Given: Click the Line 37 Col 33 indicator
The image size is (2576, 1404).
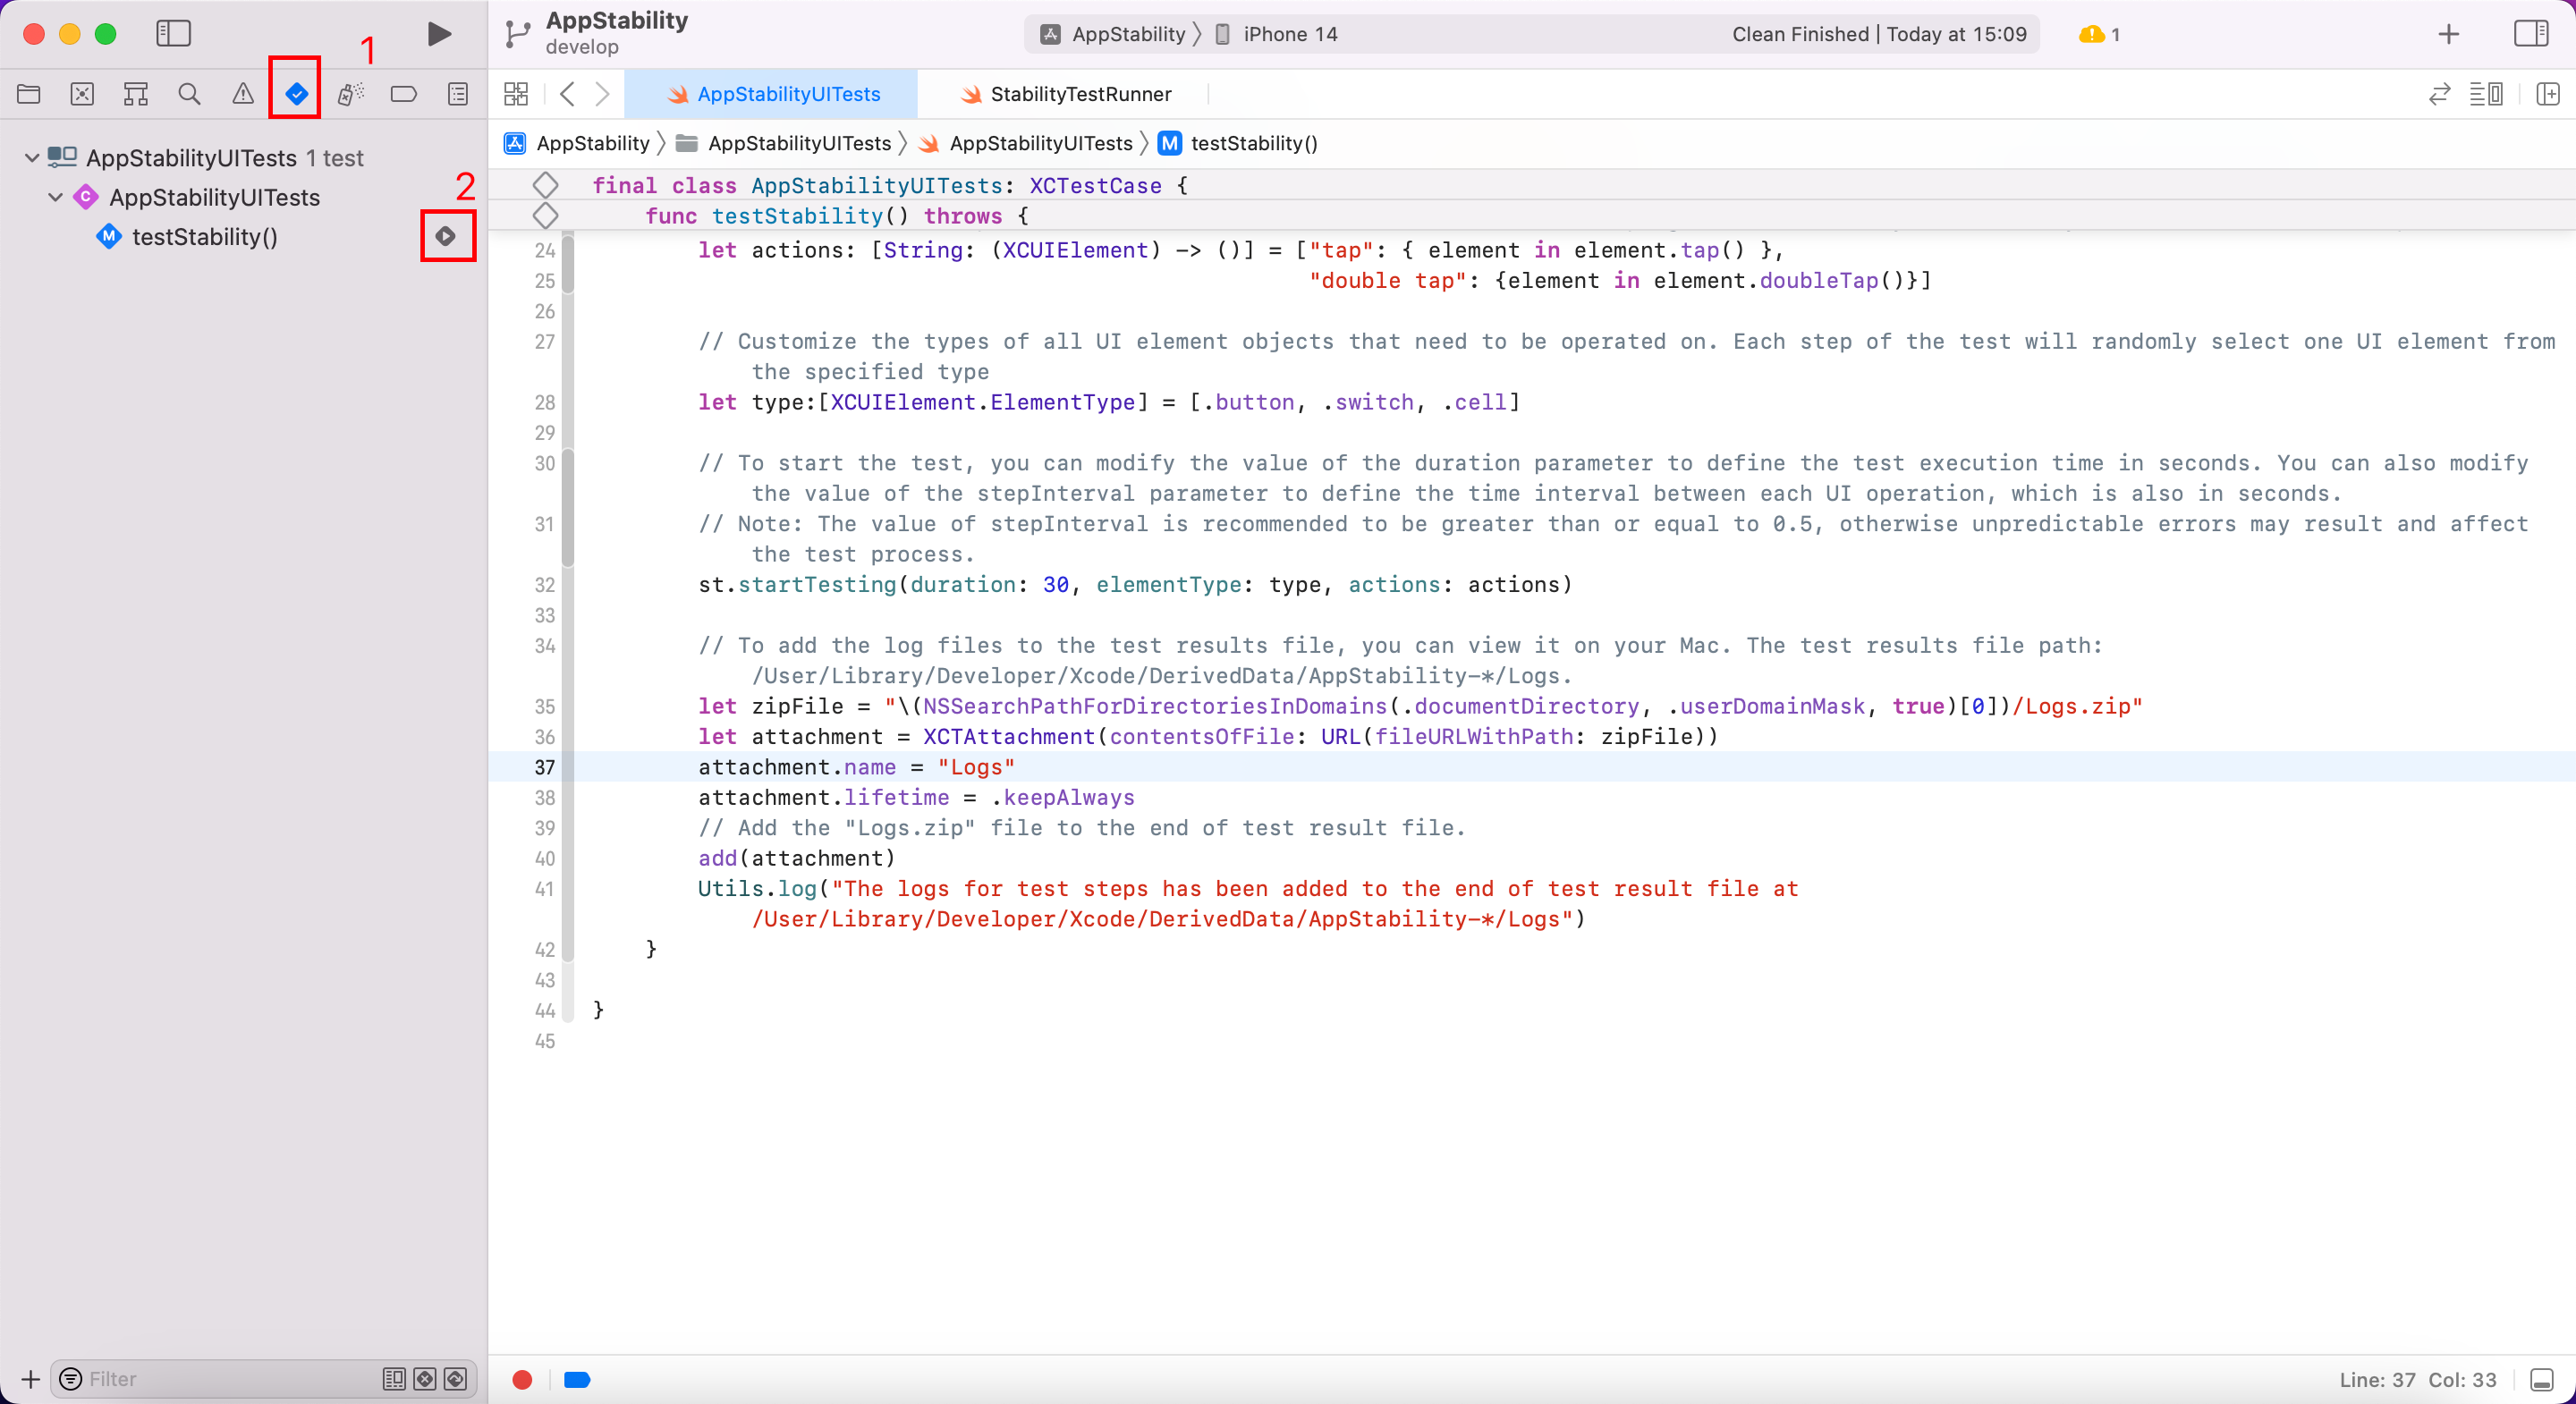Looking at the screenshot, I should (2417, 1380).
